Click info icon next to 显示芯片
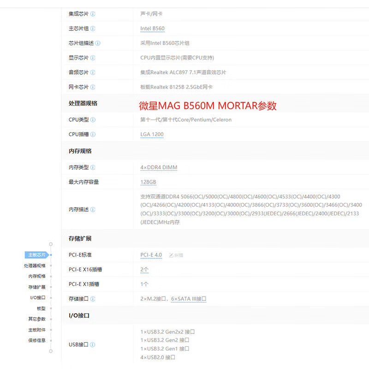 pyautogui.click(x=93, y=58)
